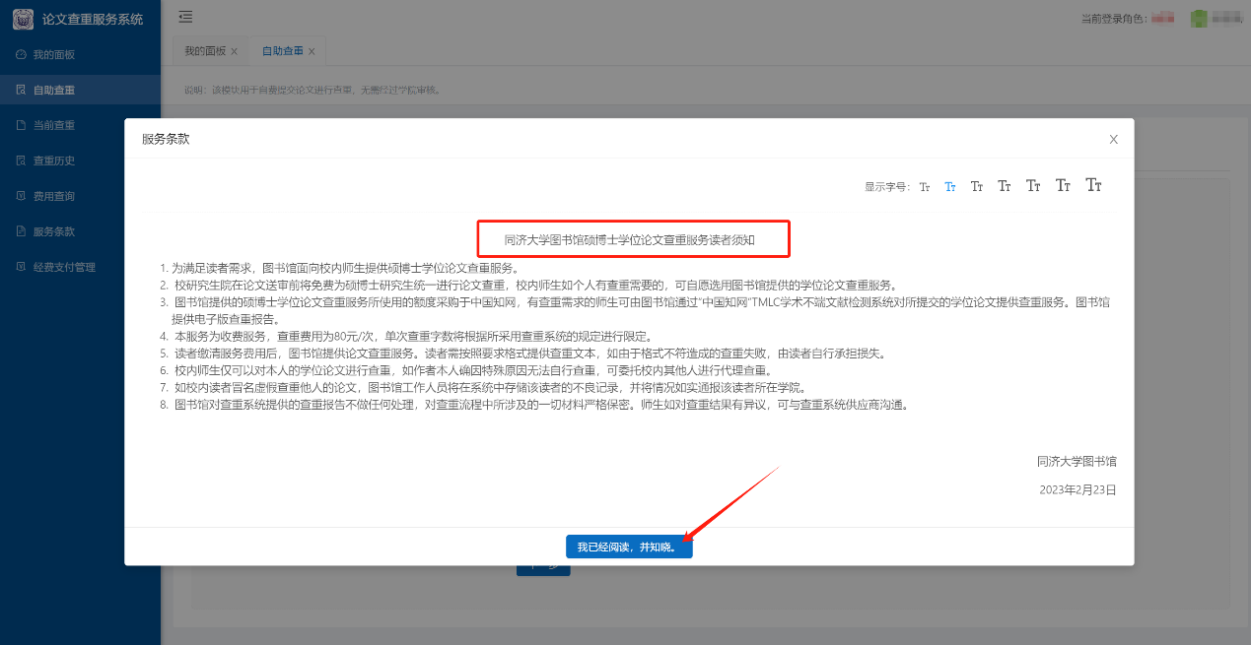Open 当前查重 in the sidebar
Image resolution: width=1251 pixels, height=645 pixels.
click(54, 125)
